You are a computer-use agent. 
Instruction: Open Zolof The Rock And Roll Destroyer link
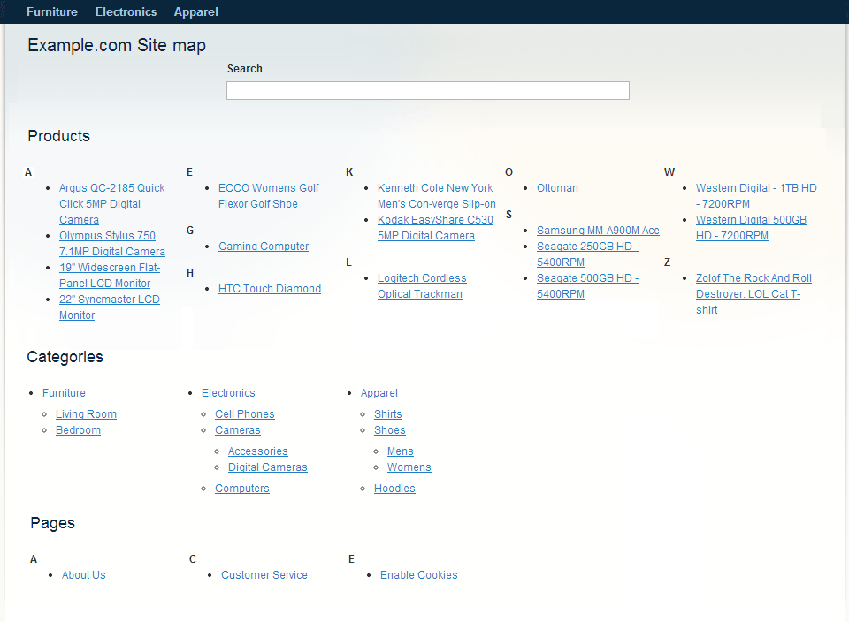pos(753,293)
